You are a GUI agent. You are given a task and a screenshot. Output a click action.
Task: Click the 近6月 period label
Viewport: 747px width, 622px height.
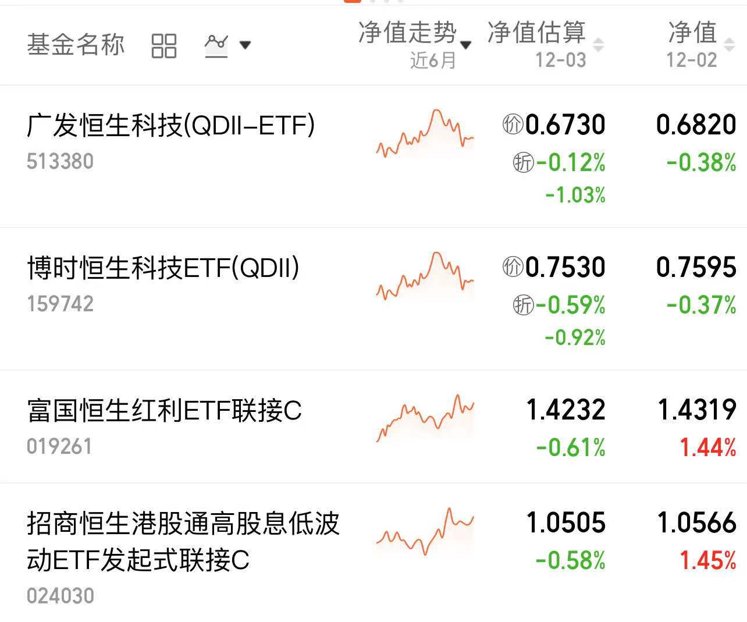pyautogui.click(x=433, y=60)
